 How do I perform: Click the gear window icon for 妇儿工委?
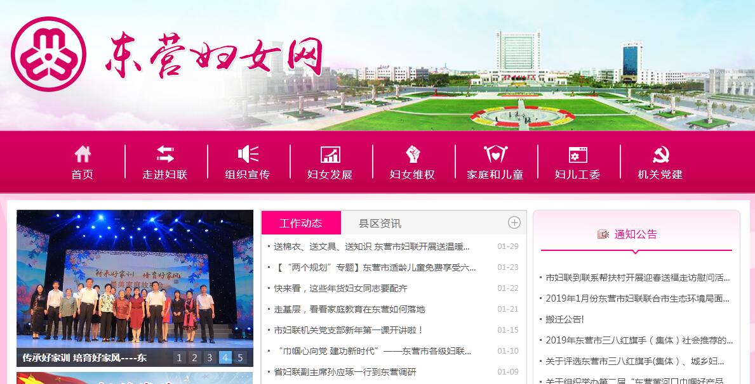[578, 154]
